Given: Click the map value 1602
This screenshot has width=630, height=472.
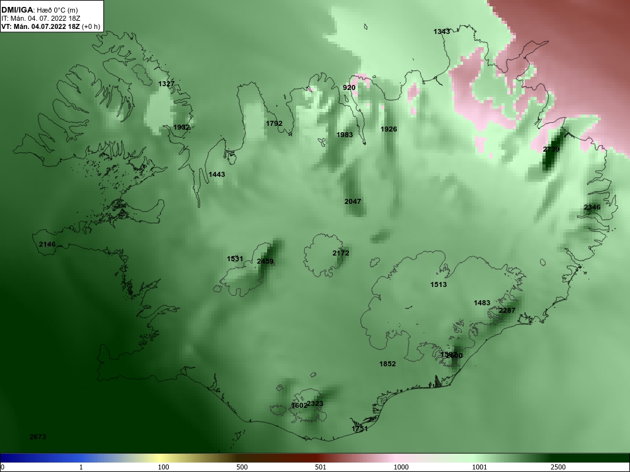Looking at the screenshot, I should pos(299,406).
